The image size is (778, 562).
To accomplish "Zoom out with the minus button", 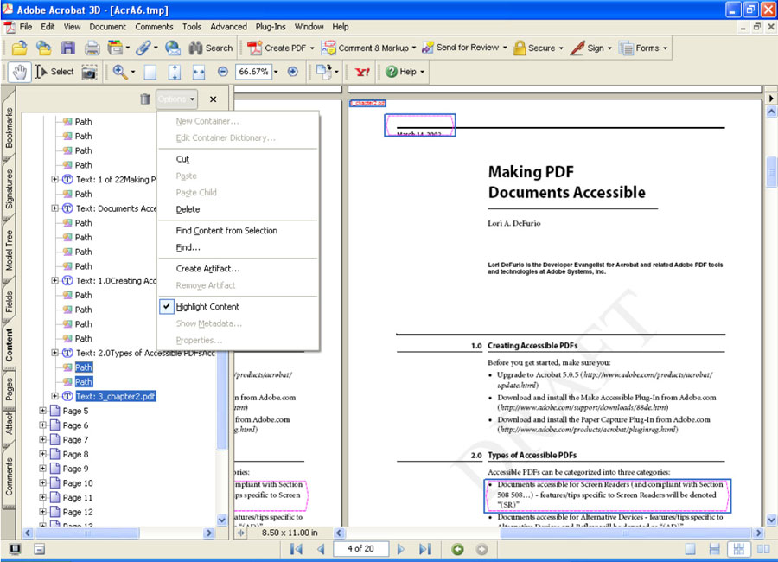I will click(x=223, y=72).
